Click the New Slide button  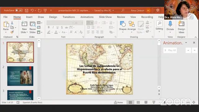point(24,24)
